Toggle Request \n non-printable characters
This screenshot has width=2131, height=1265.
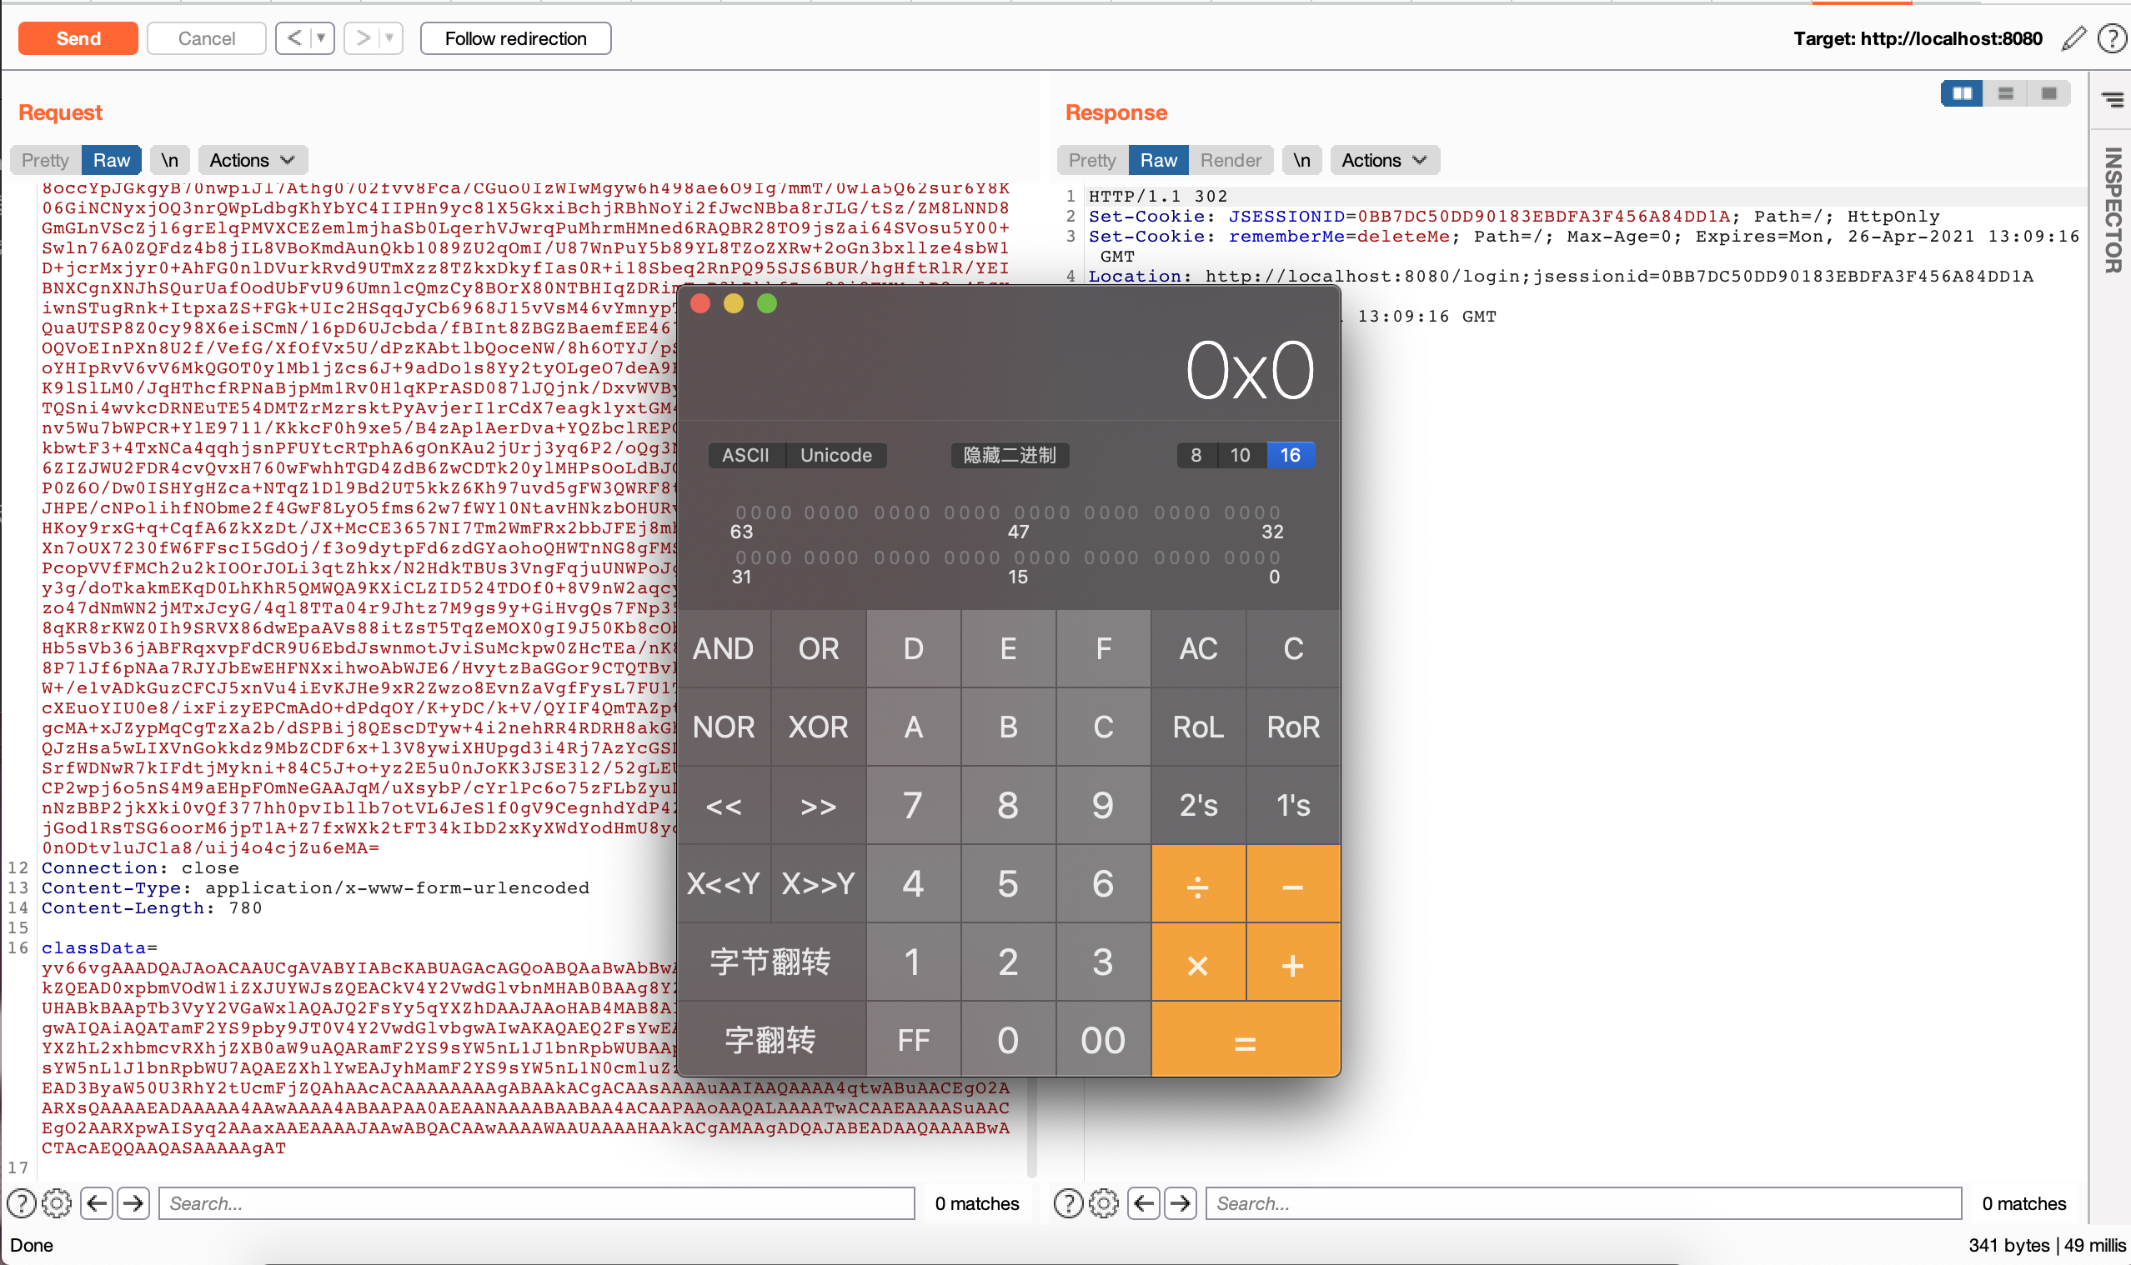(170, 160)
